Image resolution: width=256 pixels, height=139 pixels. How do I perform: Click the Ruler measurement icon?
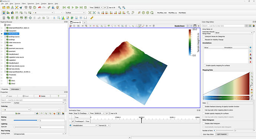point(92,18)
